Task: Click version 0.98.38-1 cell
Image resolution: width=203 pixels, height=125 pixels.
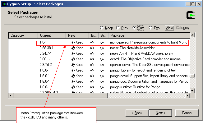Action: (x=46, y=48)
